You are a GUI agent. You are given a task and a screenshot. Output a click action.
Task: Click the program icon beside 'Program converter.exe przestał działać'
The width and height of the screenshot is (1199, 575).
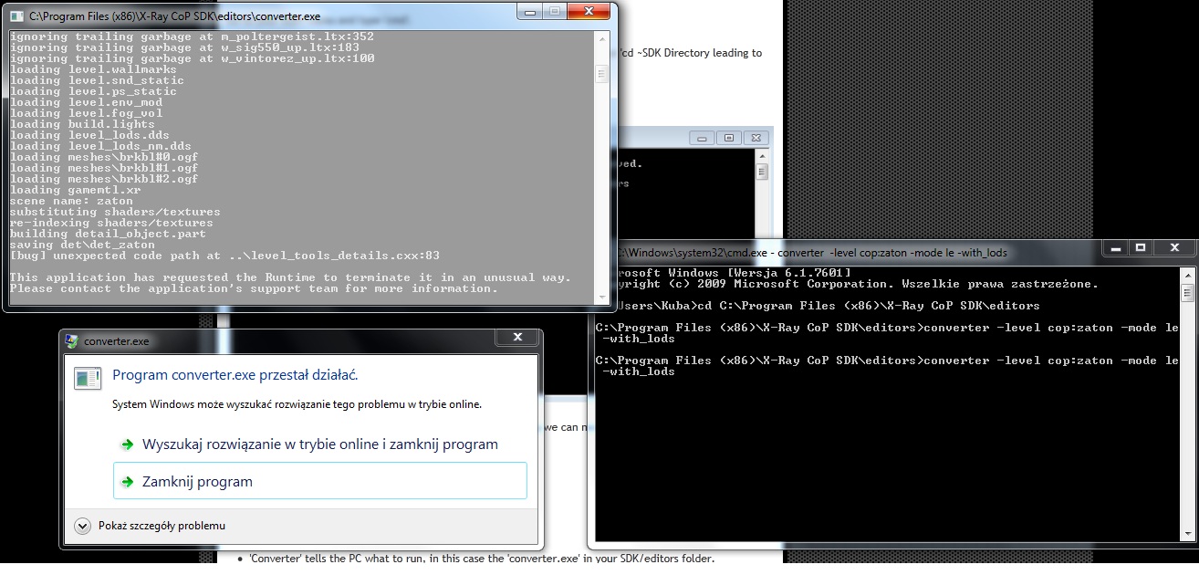pos(88,378)
